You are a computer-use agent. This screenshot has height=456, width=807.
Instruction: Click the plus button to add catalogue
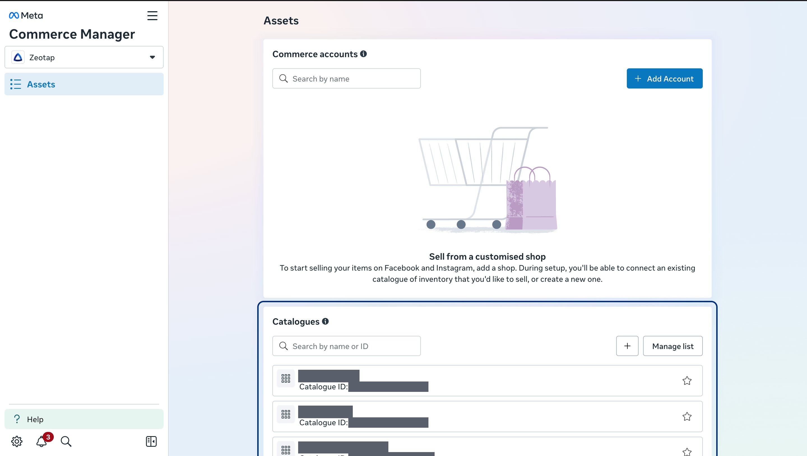pos(627,346)
